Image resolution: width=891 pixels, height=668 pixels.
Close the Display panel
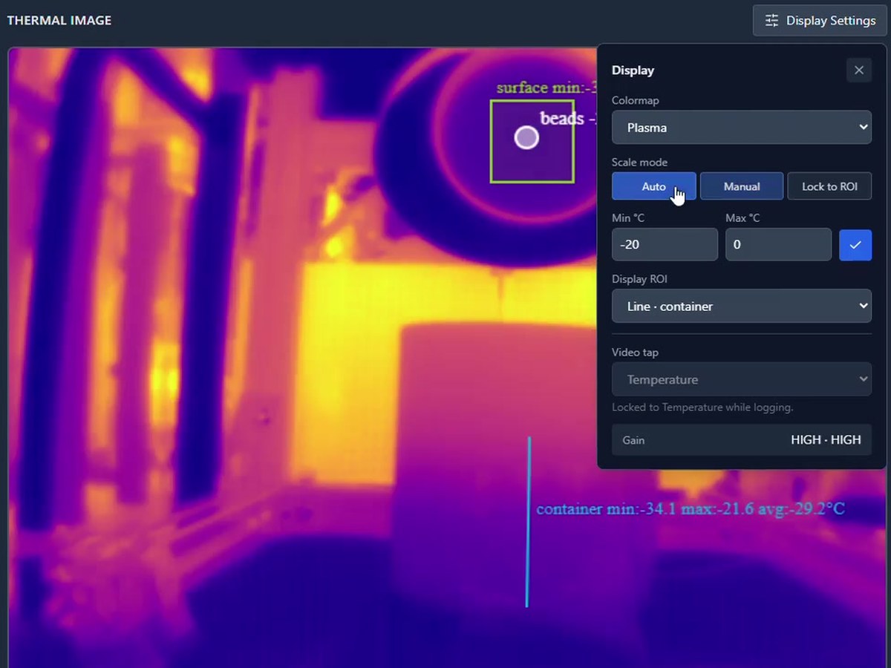pos(859,71)
